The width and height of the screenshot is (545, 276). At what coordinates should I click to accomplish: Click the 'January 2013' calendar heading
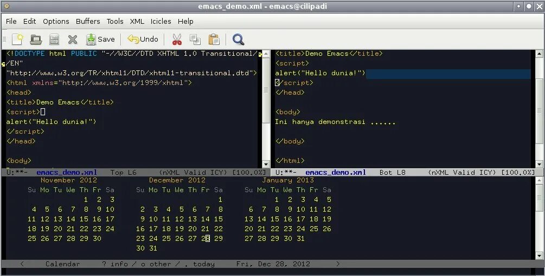(x=288, y=180)
